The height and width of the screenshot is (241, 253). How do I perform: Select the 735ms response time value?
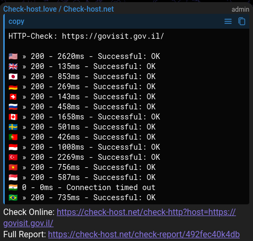(68, 197)
